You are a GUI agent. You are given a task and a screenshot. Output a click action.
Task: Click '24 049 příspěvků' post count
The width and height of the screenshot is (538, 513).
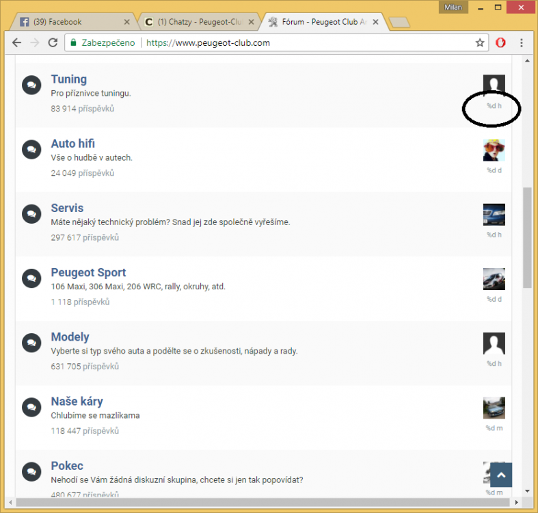coord(82,173)
